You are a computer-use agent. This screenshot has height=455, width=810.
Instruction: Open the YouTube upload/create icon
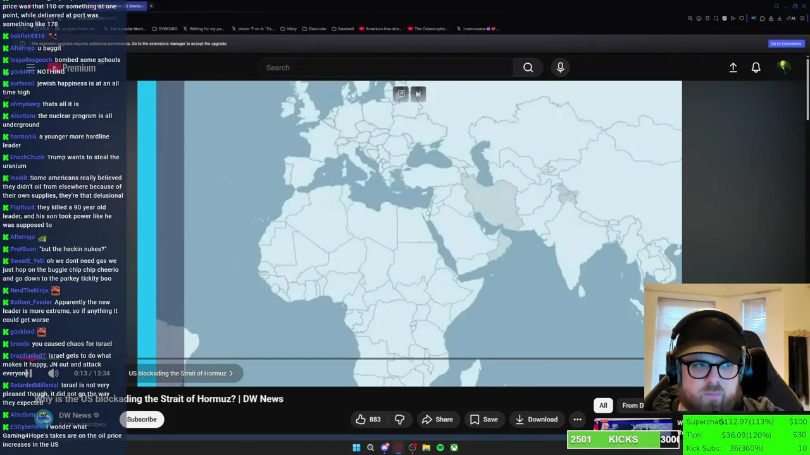[x=733, y=68]
